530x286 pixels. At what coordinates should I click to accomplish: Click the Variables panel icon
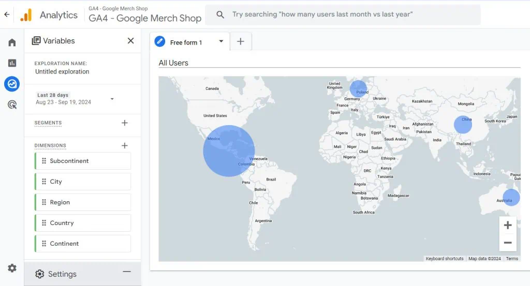click(x=36, y=41)
